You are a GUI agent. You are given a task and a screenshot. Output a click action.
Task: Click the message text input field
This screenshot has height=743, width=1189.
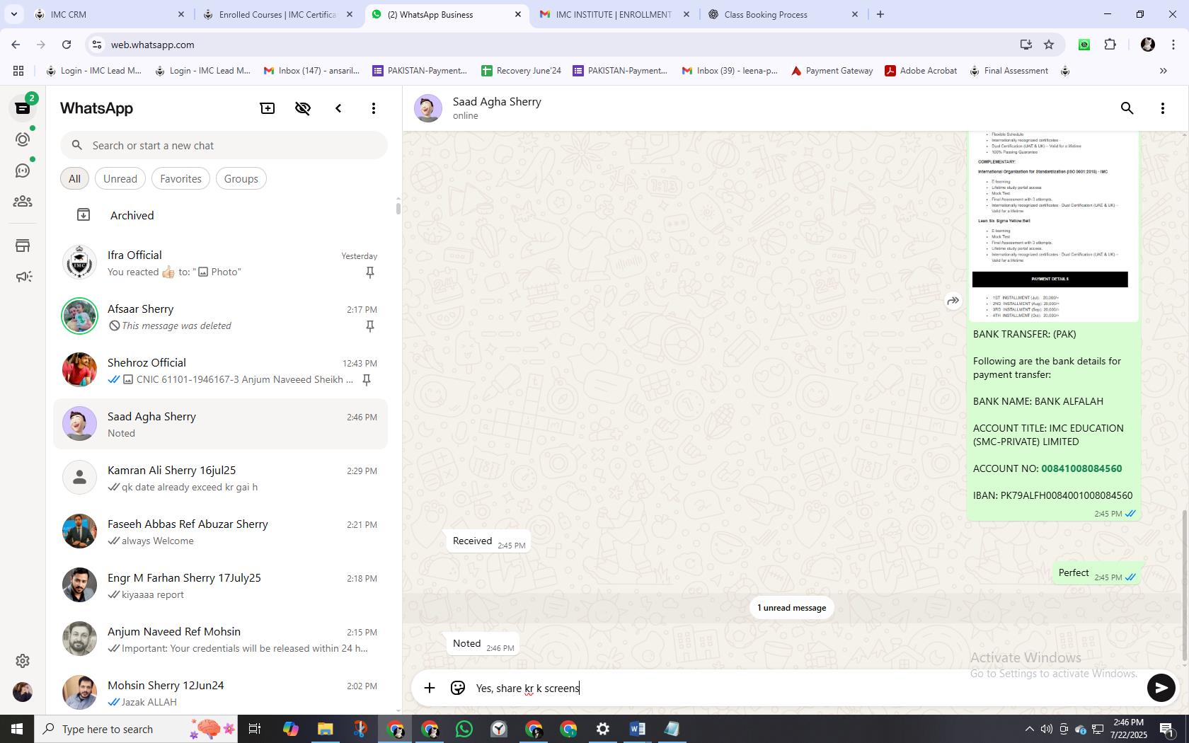[x=807, y=688]
